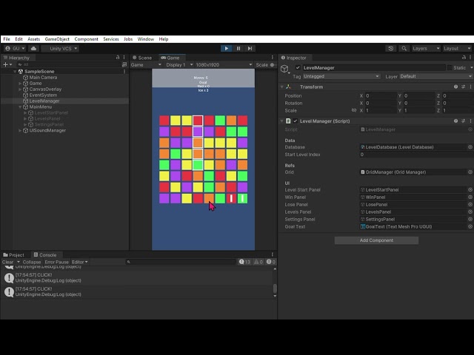Open SampleScene options menu
This screenshot has width=474, height=355.
tap(124, 72)
